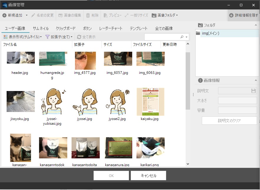Image resolution: width=260 pixels, height=190 pixels.
Task: Open the レーダーチャート tab
Action: (111, 28)
